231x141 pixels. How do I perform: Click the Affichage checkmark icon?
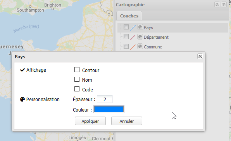pos(22,70)
